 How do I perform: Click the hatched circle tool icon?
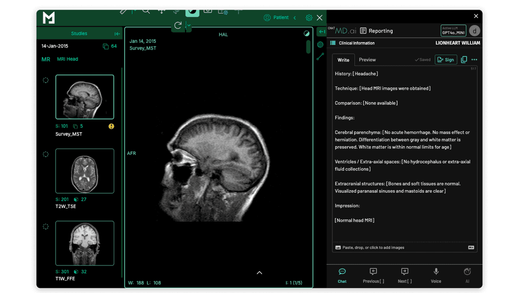pyautogui.click(x=320, y=44)
